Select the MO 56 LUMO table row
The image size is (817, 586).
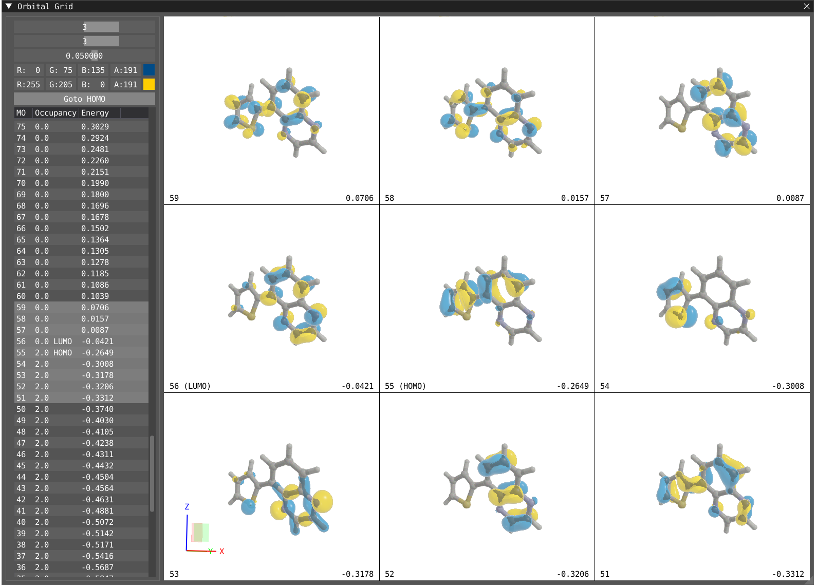pyautogui.click(x=81, y=342)
